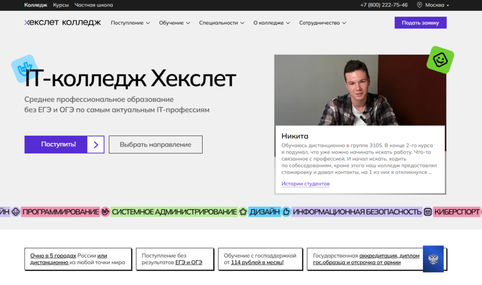Click Nikita's video thumbnail
482x285 pixels.
pos(360,90)
